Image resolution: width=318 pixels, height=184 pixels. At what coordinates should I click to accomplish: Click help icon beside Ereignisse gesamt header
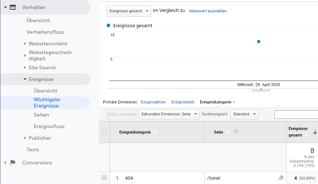(307, 135)
